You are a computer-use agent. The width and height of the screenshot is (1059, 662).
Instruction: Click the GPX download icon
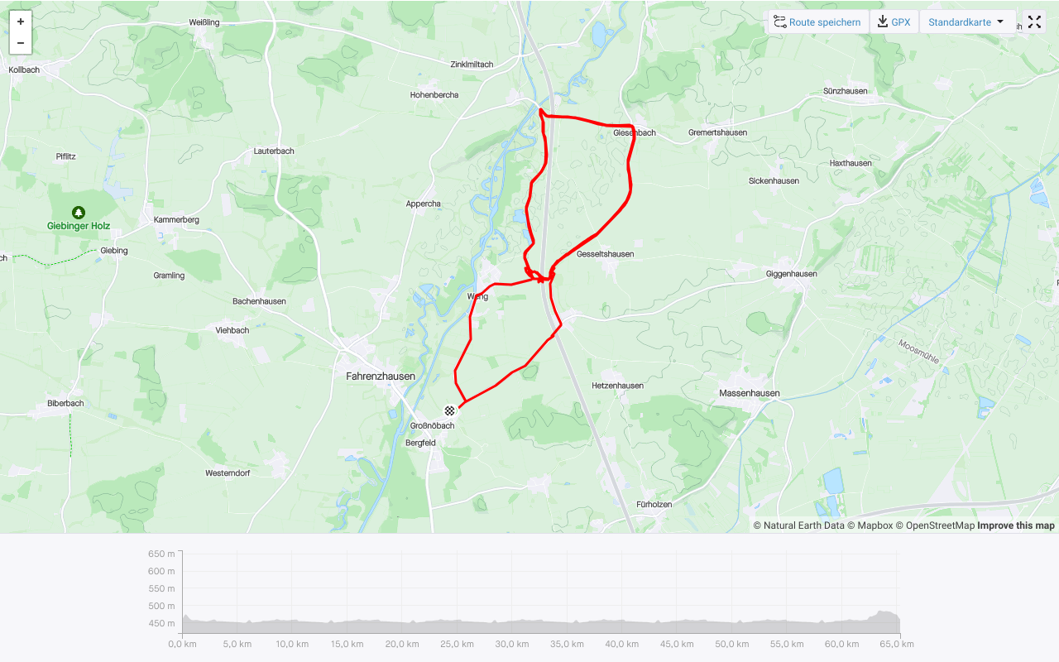tap(883, 22)
